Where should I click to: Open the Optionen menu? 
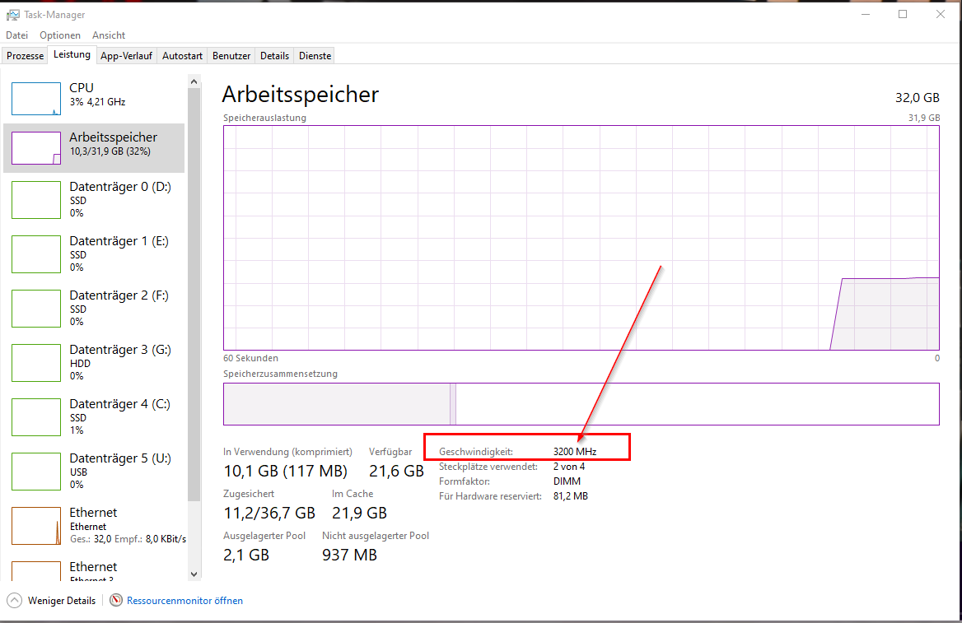click(60, 35)
